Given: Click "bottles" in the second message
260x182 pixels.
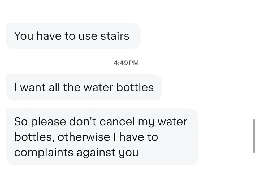Looking at the screenshot, I should (x=135, y=87).
